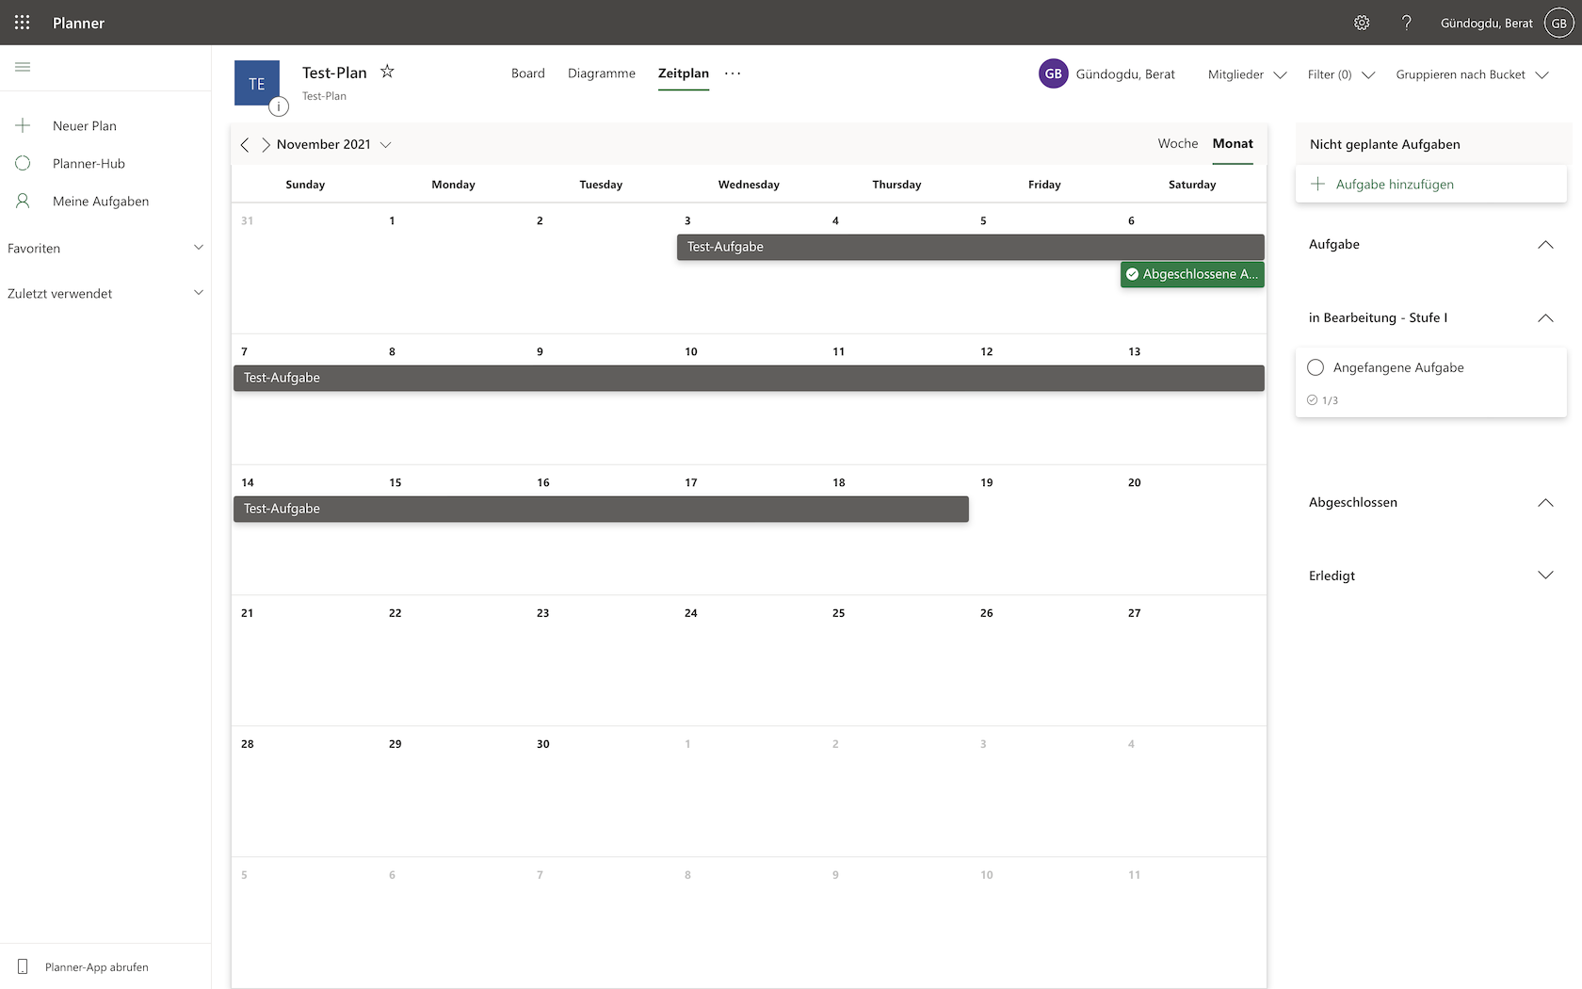The image size is (1582, 989).
Task: Select the Zeitplan tab
Action: [x=684, y=73]
